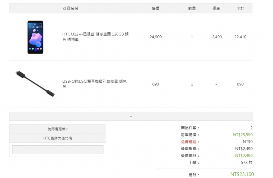Image resolution: width=273 pixels, height=178 pixels.
Task: Select the 24,900 price value
Action: [x=156, y=37]
